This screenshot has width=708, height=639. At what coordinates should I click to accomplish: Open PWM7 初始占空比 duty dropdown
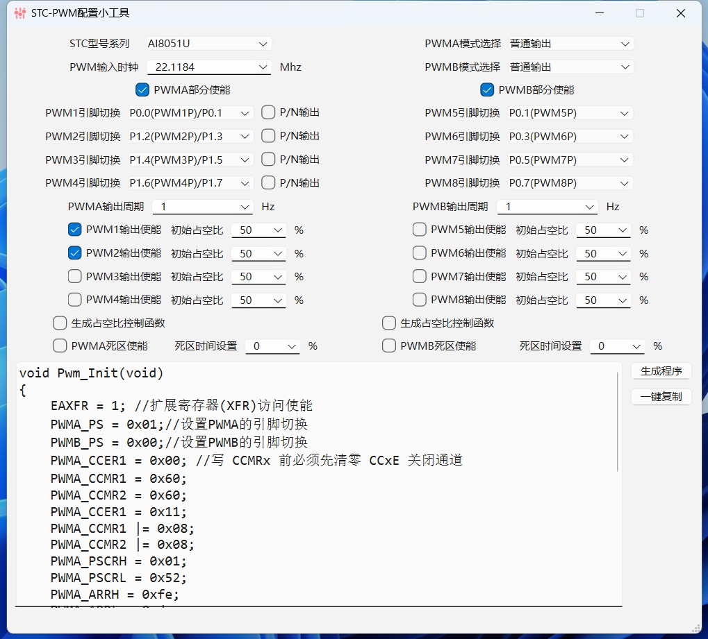(603, 276)
